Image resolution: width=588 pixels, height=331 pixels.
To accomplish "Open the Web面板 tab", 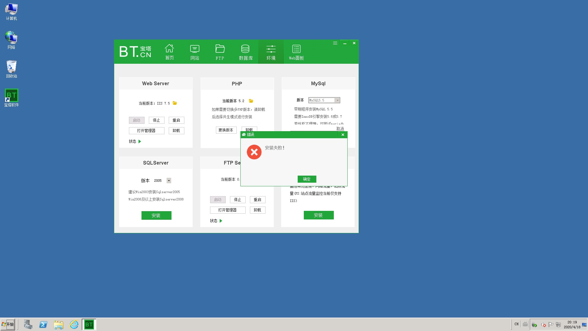I will coord(296,52).
